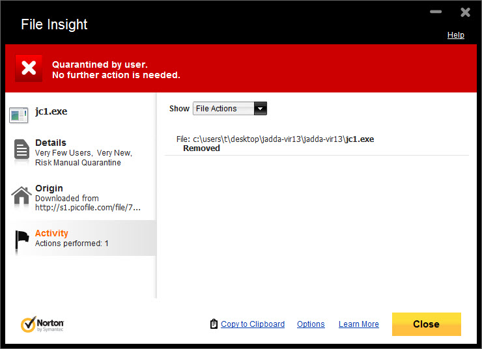Screen dimensions: 482x349
Task: Click the red X quarantine status icon
Action: click(x=29, y=68)
